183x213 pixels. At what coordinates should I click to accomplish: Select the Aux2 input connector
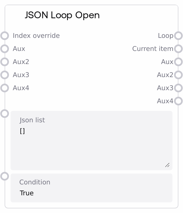coord(5,62)
